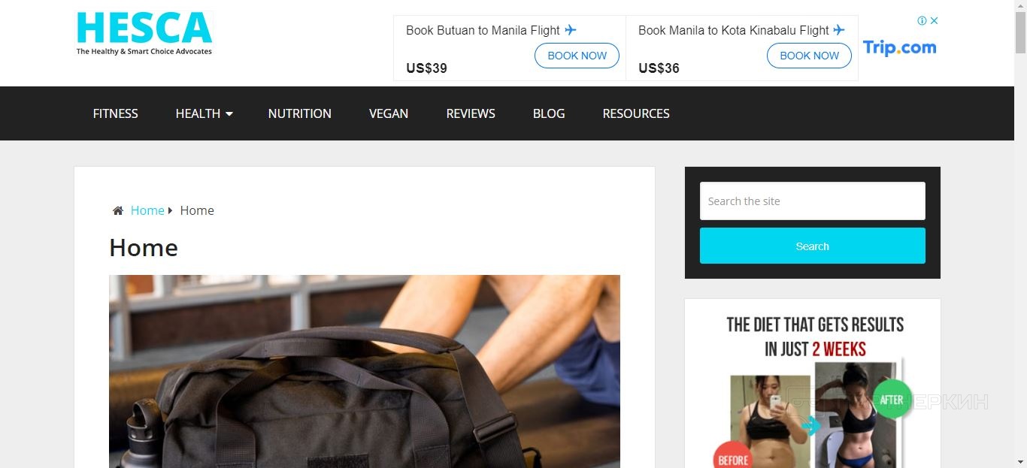Viewport: 1027px width, 468px height.
Task: Close the Trip.com ad with the X
Action: tap(934, 21)
